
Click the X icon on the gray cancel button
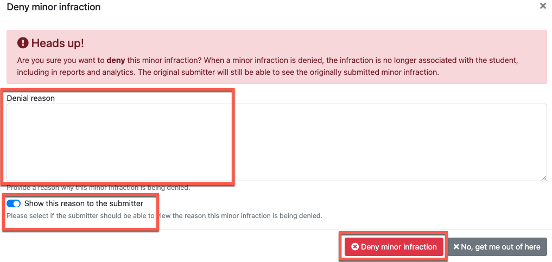pos(456,247)
